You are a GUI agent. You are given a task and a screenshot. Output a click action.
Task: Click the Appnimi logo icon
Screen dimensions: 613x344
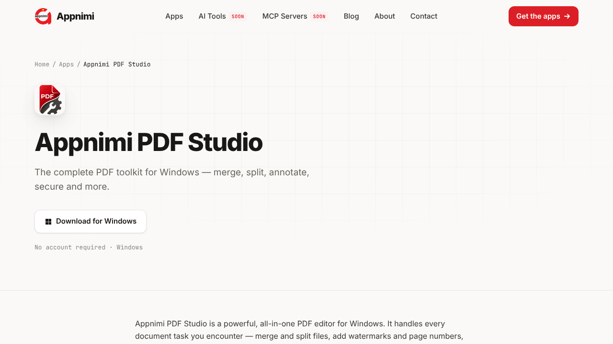[x=43, y=16]
